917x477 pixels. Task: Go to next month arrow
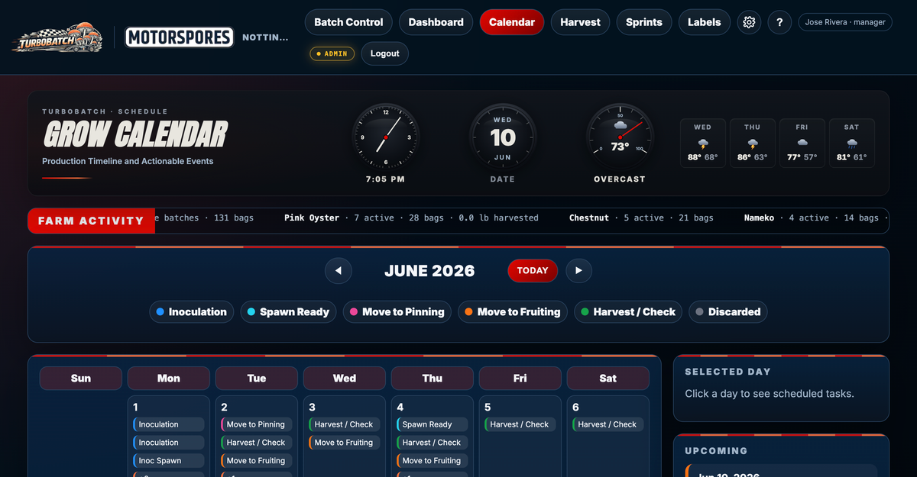point(578,270)
